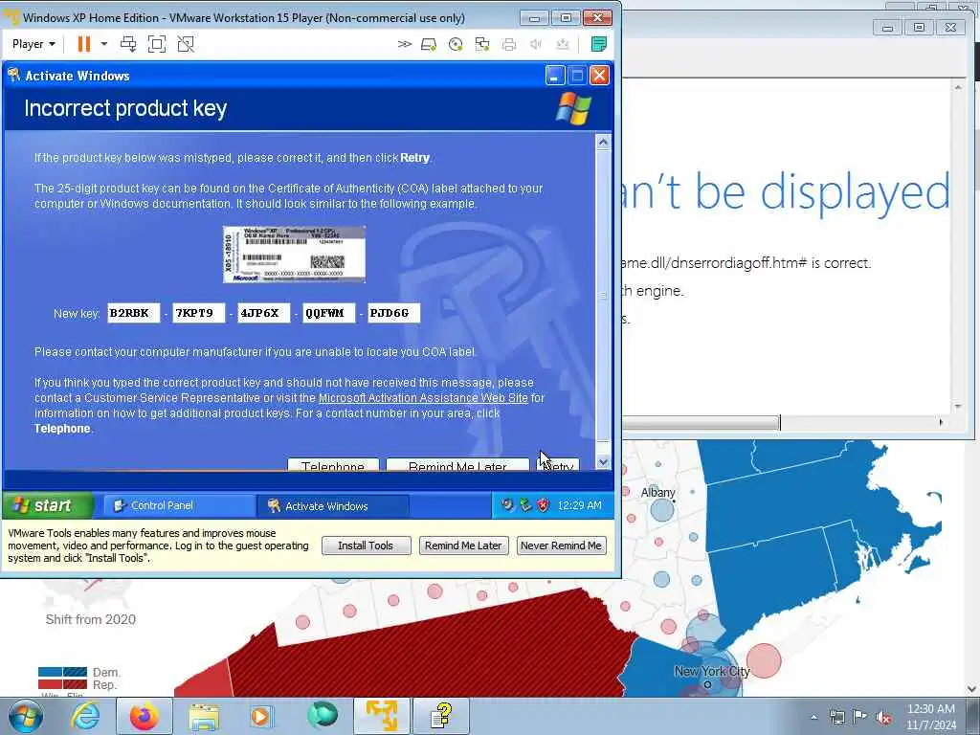Expand the power options dropdown arrow
980x735 pixels.
click(104, 44)
